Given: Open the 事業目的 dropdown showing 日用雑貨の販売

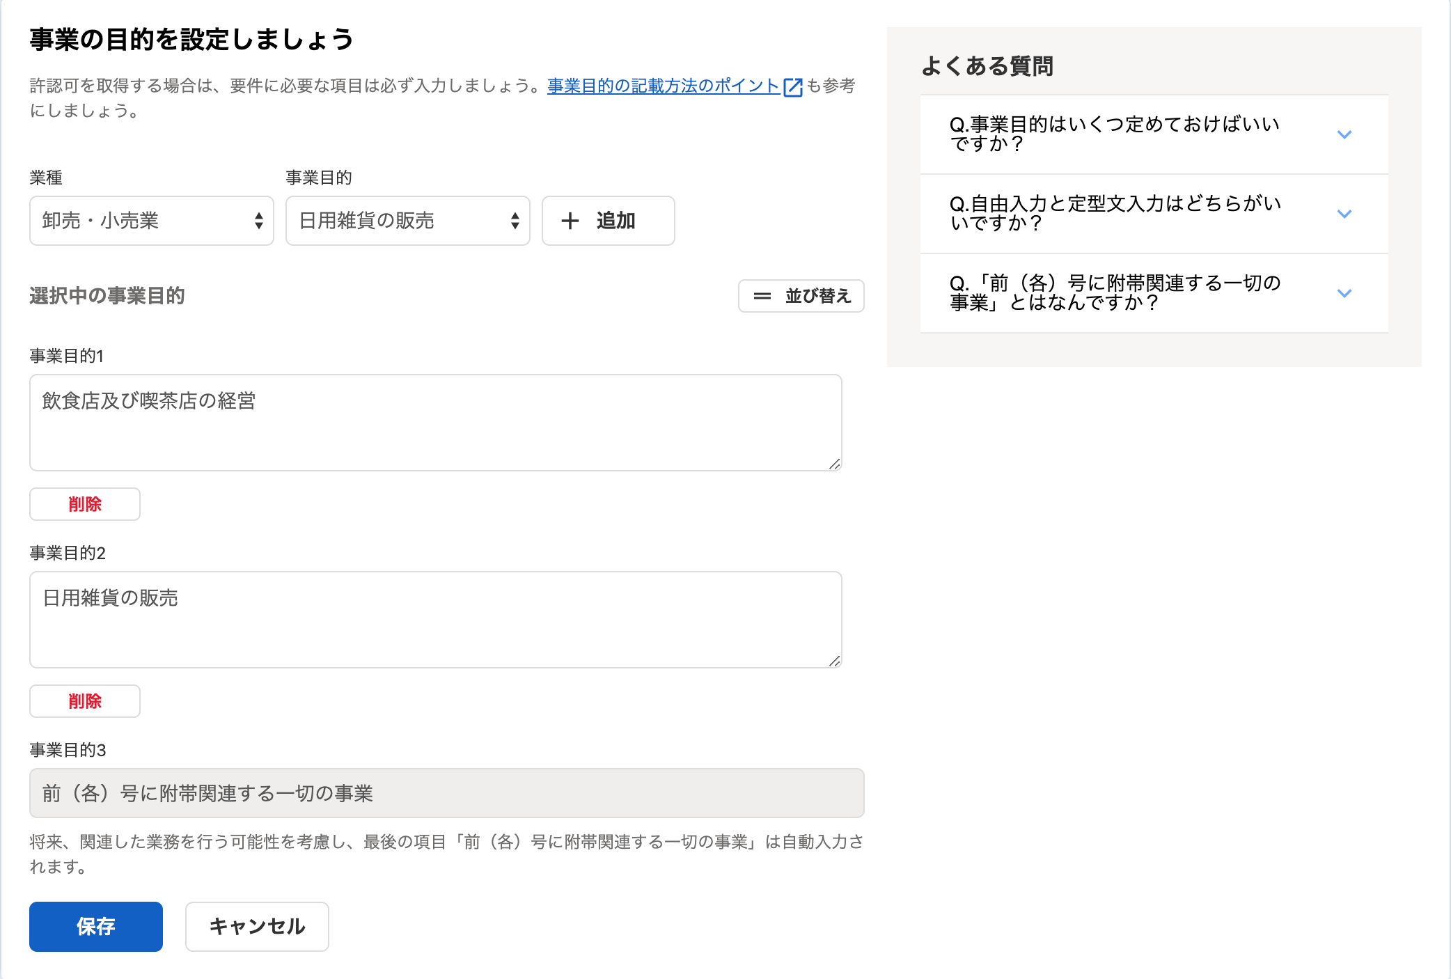Looking at the screenshot, I should pyautogui.click(x=408, y=221).
